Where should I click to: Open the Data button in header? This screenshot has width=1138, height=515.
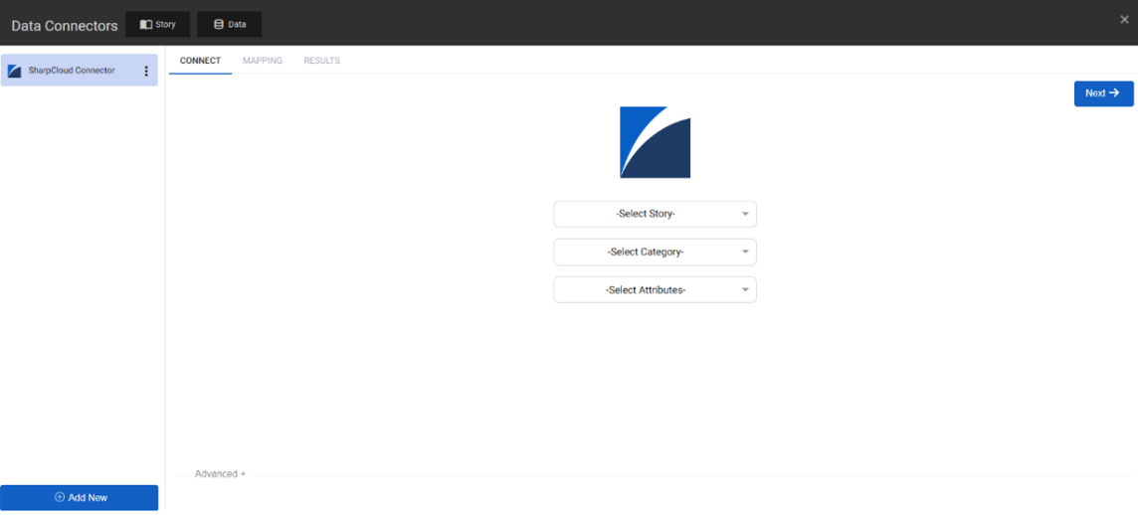tap(230, 24)
